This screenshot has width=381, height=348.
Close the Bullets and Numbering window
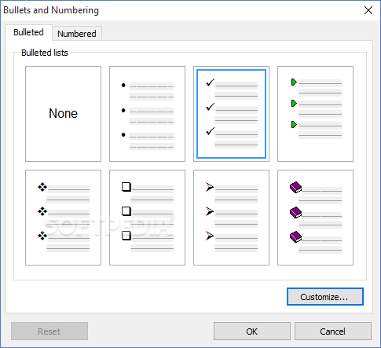[x=368, y=10]
